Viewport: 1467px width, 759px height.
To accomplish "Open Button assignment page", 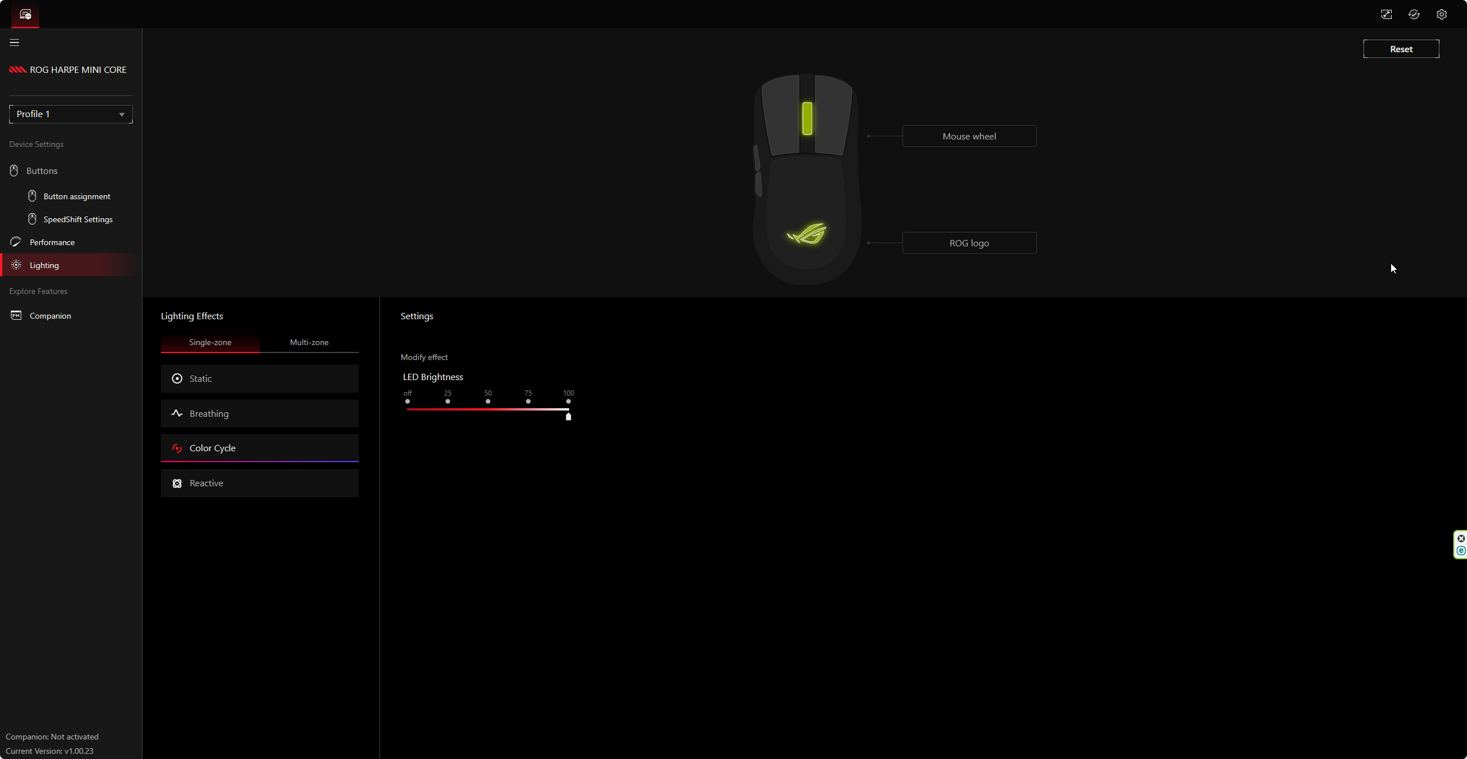I will [76, 196].
